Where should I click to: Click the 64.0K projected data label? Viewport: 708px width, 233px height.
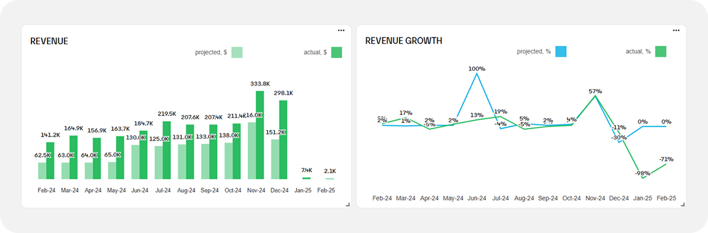89,155
